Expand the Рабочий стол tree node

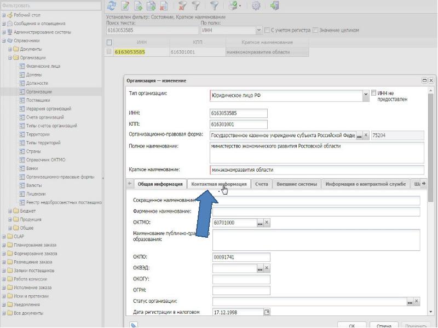(4, 15)
